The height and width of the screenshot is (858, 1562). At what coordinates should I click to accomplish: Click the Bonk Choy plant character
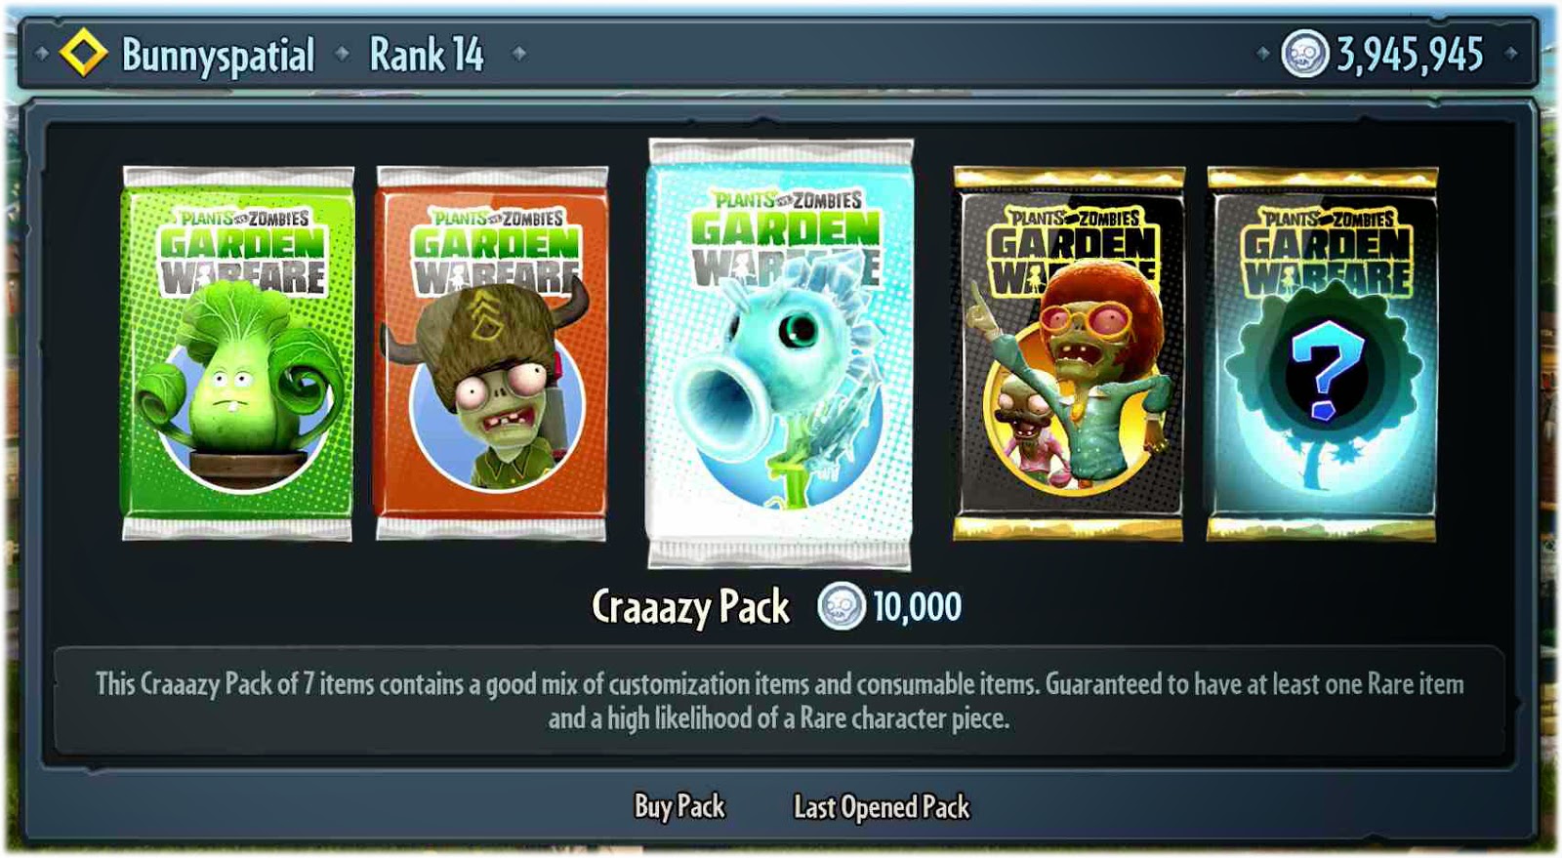pyautogui.click(x=239, y=381)
